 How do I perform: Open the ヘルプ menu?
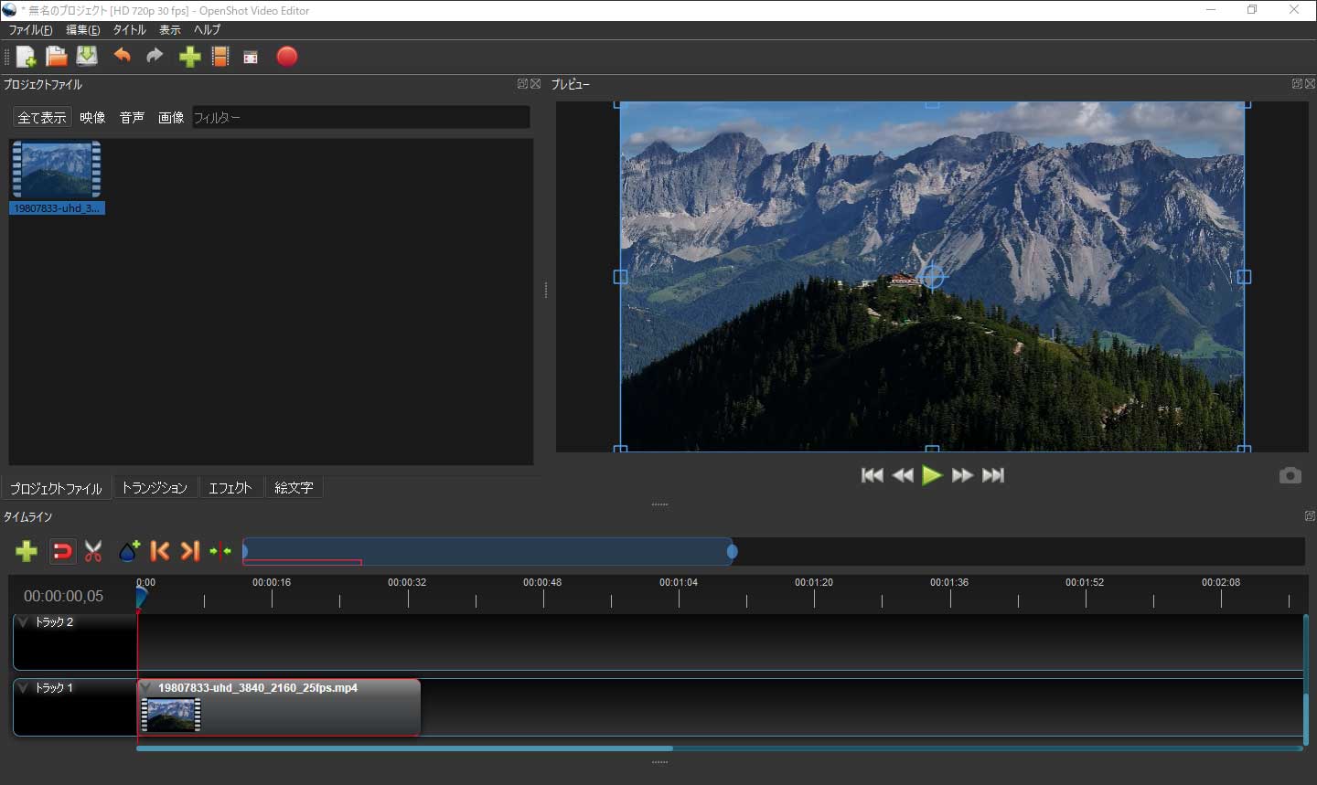pos(207,30)
